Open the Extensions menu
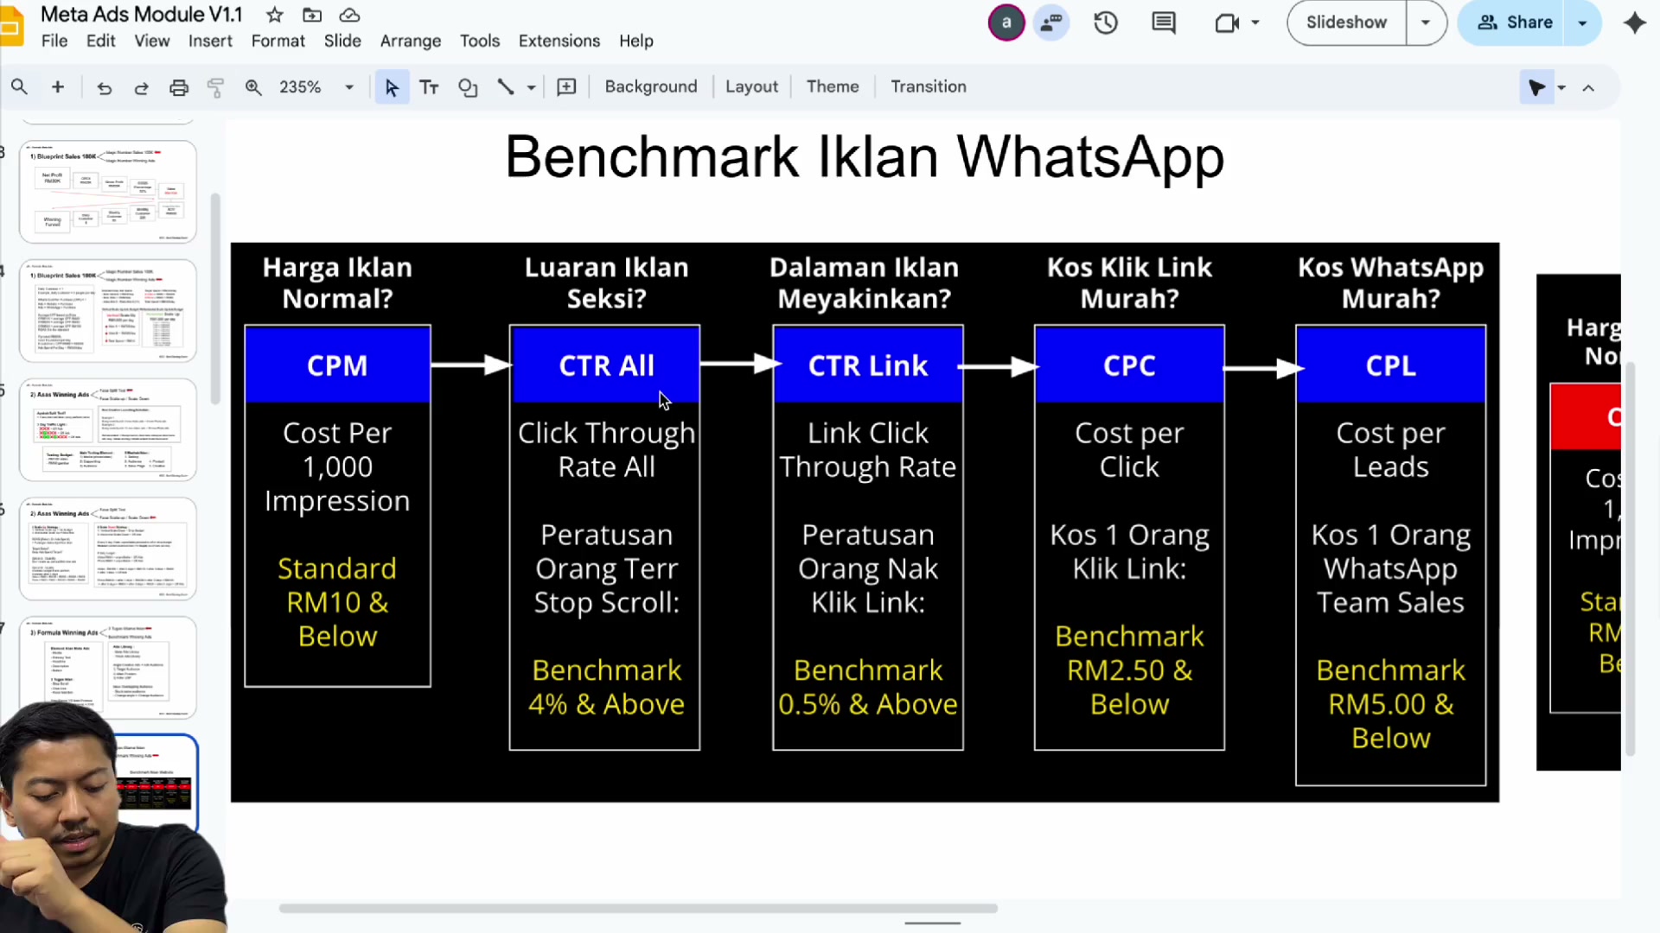 pyautogui.click(x=559, y=41)
